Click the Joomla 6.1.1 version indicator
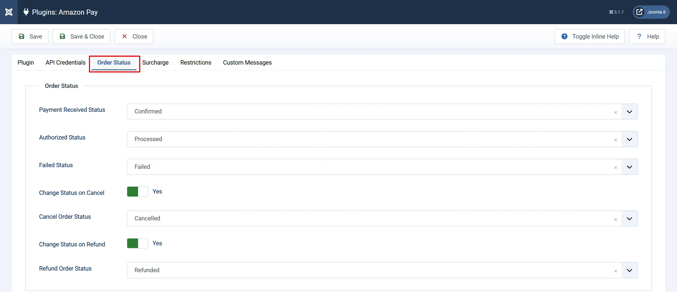Image resolution: width=677 pixels, height=292 pixels. pyautogui.click(x=616, y=12)
